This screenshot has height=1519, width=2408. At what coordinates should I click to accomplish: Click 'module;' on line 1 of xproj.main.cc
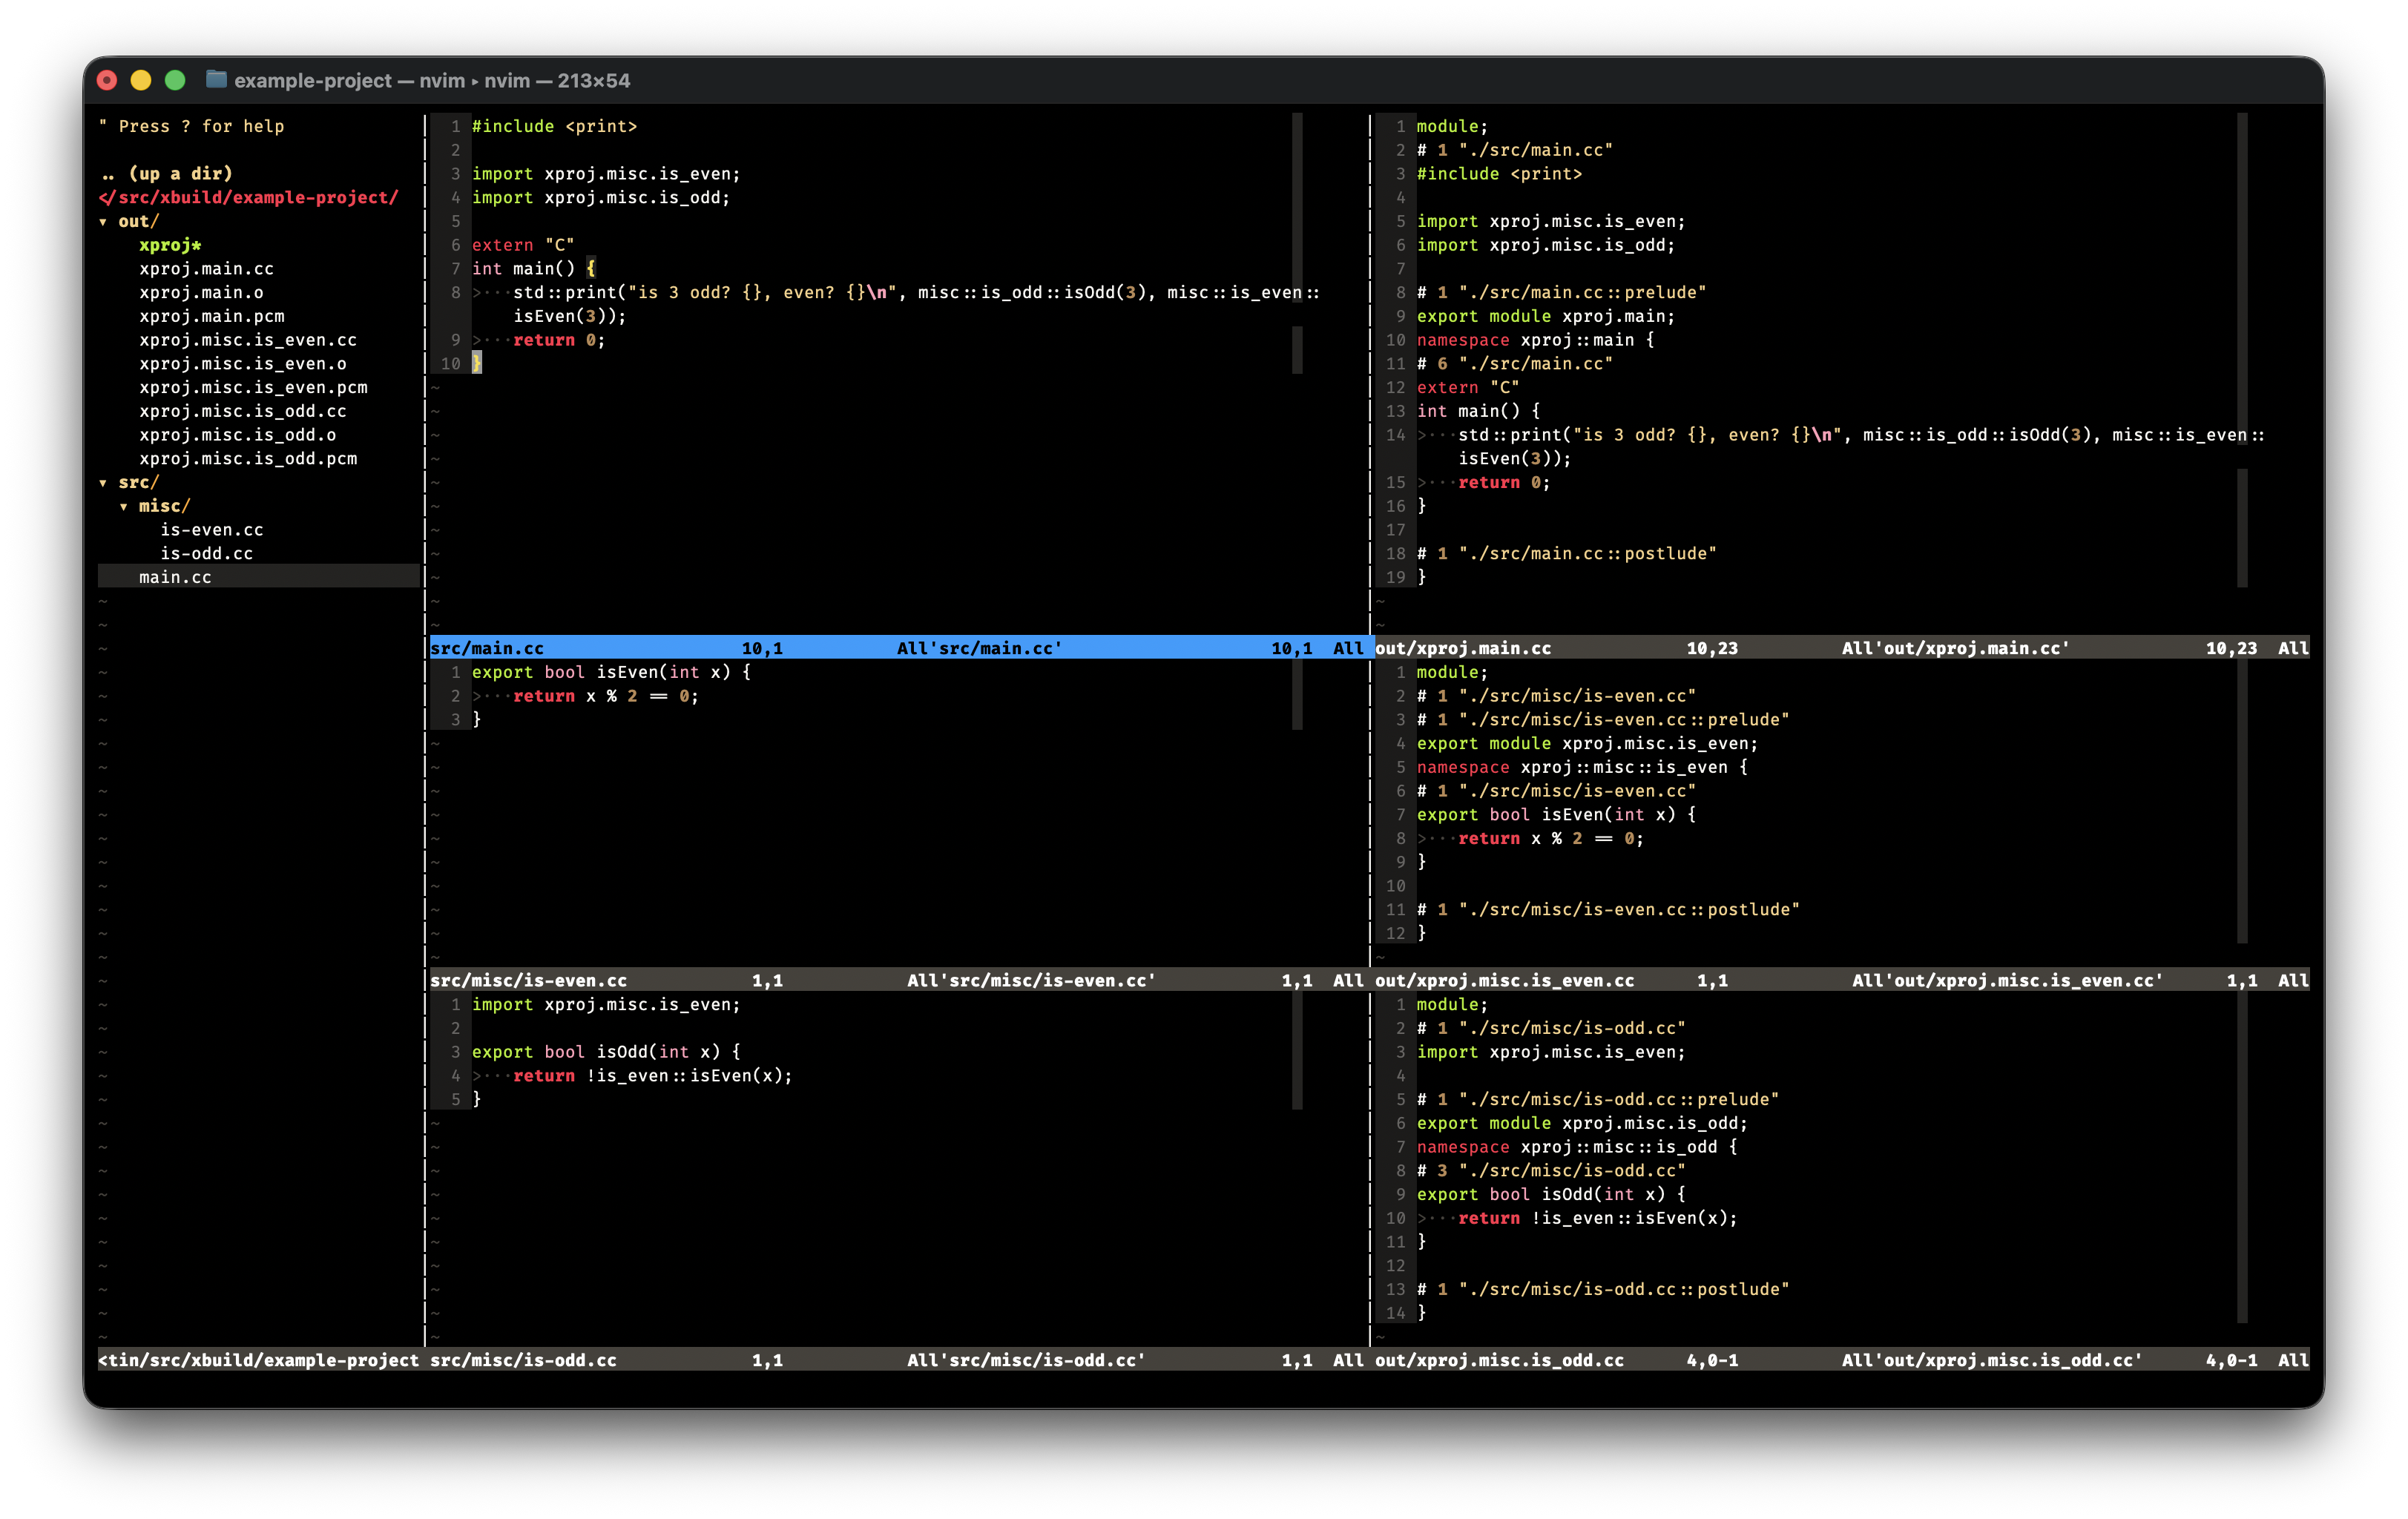point(1452,127)
